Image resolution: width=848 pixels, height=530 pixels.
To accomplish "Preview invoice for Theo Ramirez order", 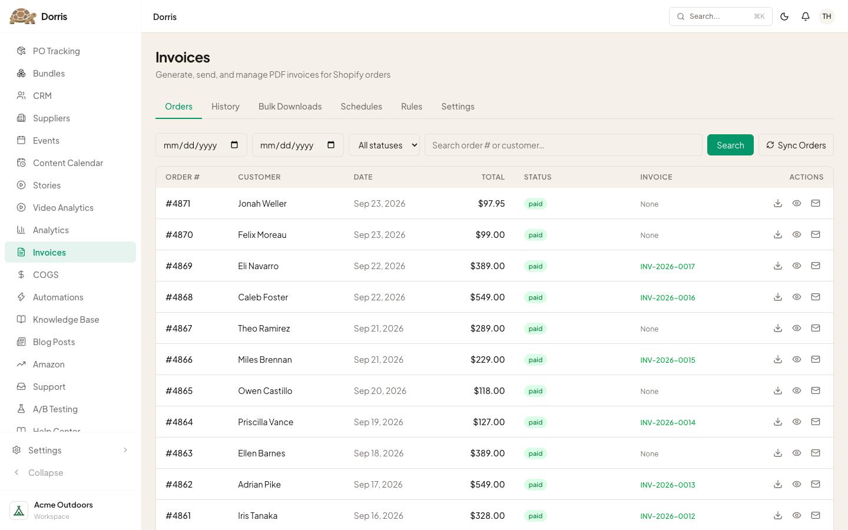I will 797,328.
